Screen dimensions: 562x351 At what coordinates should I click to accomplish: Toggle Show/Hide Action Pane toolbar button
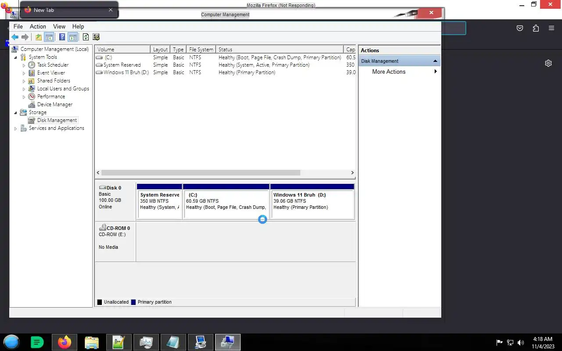[73, 37]
